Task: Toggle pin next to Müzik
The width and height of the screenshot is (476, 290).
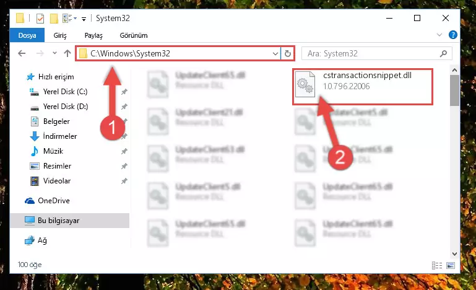Action: 124,151
